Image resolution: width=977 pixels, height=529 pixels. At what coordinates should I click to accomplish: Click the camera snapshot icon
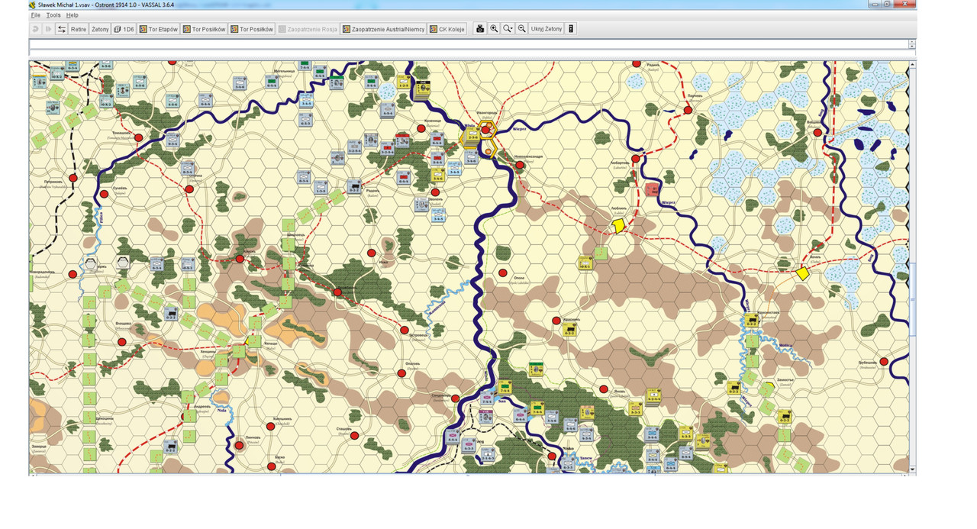point(480,29)
